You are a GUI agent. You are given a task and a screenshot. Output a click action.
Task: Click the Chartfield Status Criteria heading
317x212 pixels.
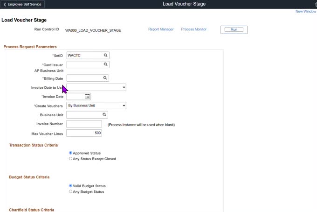pyautogui.click(x=32, y=210)
